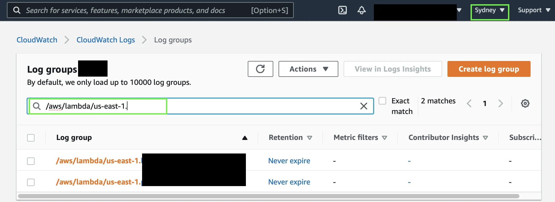This screenshot has width=555, height=202.
Task: Open the notifications bell
Action: click(361, 10)
